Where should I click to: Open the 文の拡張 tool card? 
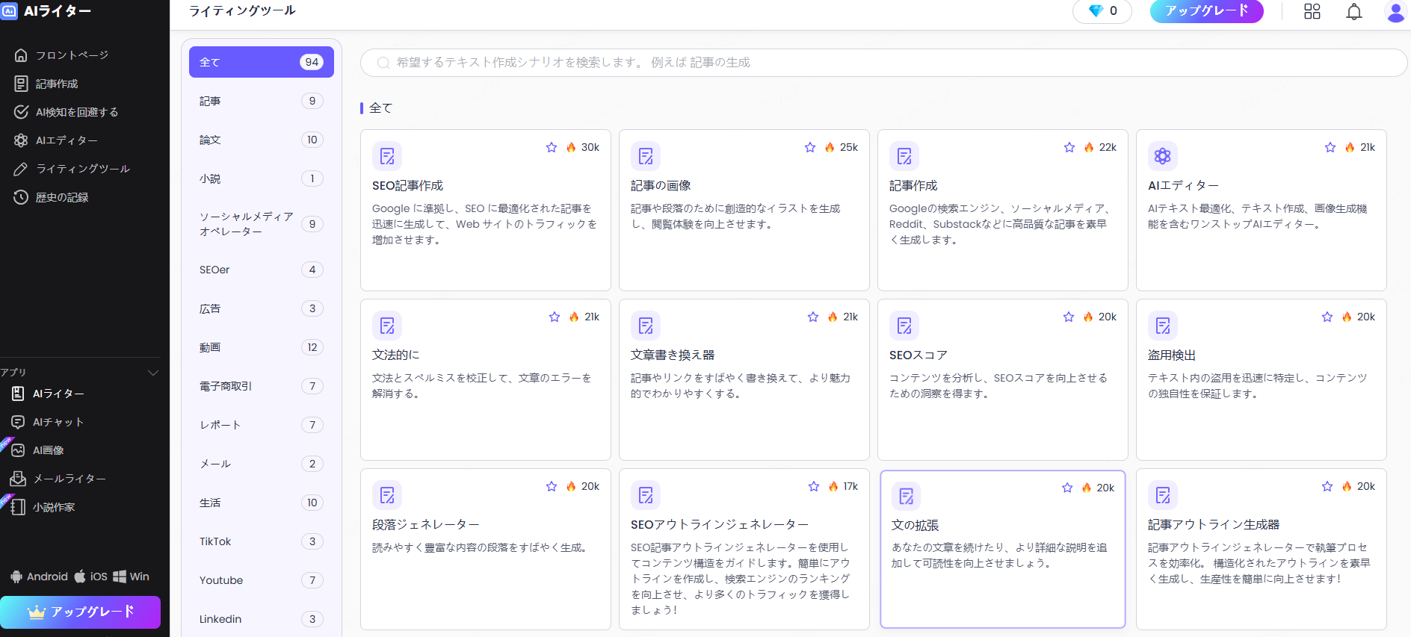pos(1003,549)
